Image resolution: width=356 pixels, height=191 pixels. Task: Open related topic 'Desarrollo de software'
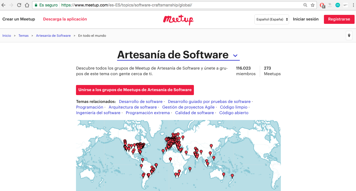coord(141,102)
